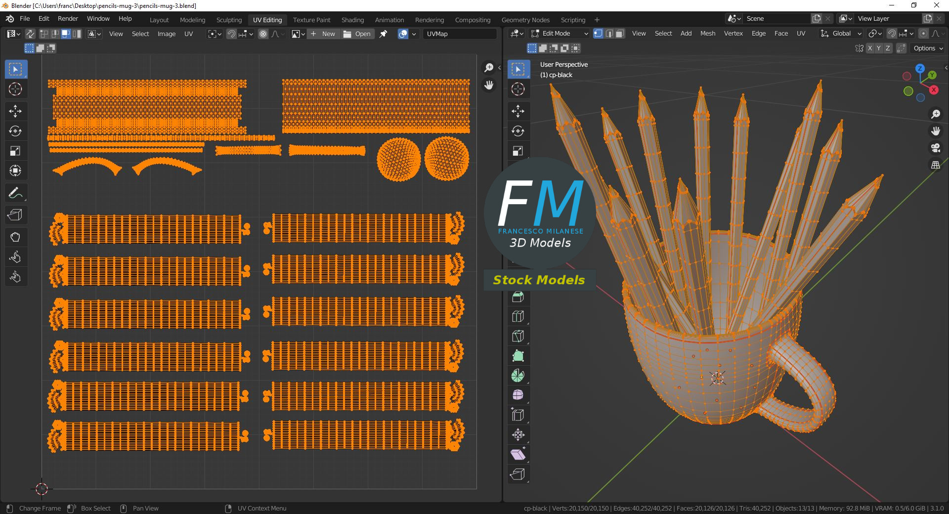Screen dimensions: 949x514
Task: Click the UVMap name field
Action: [x=460, y=34]
